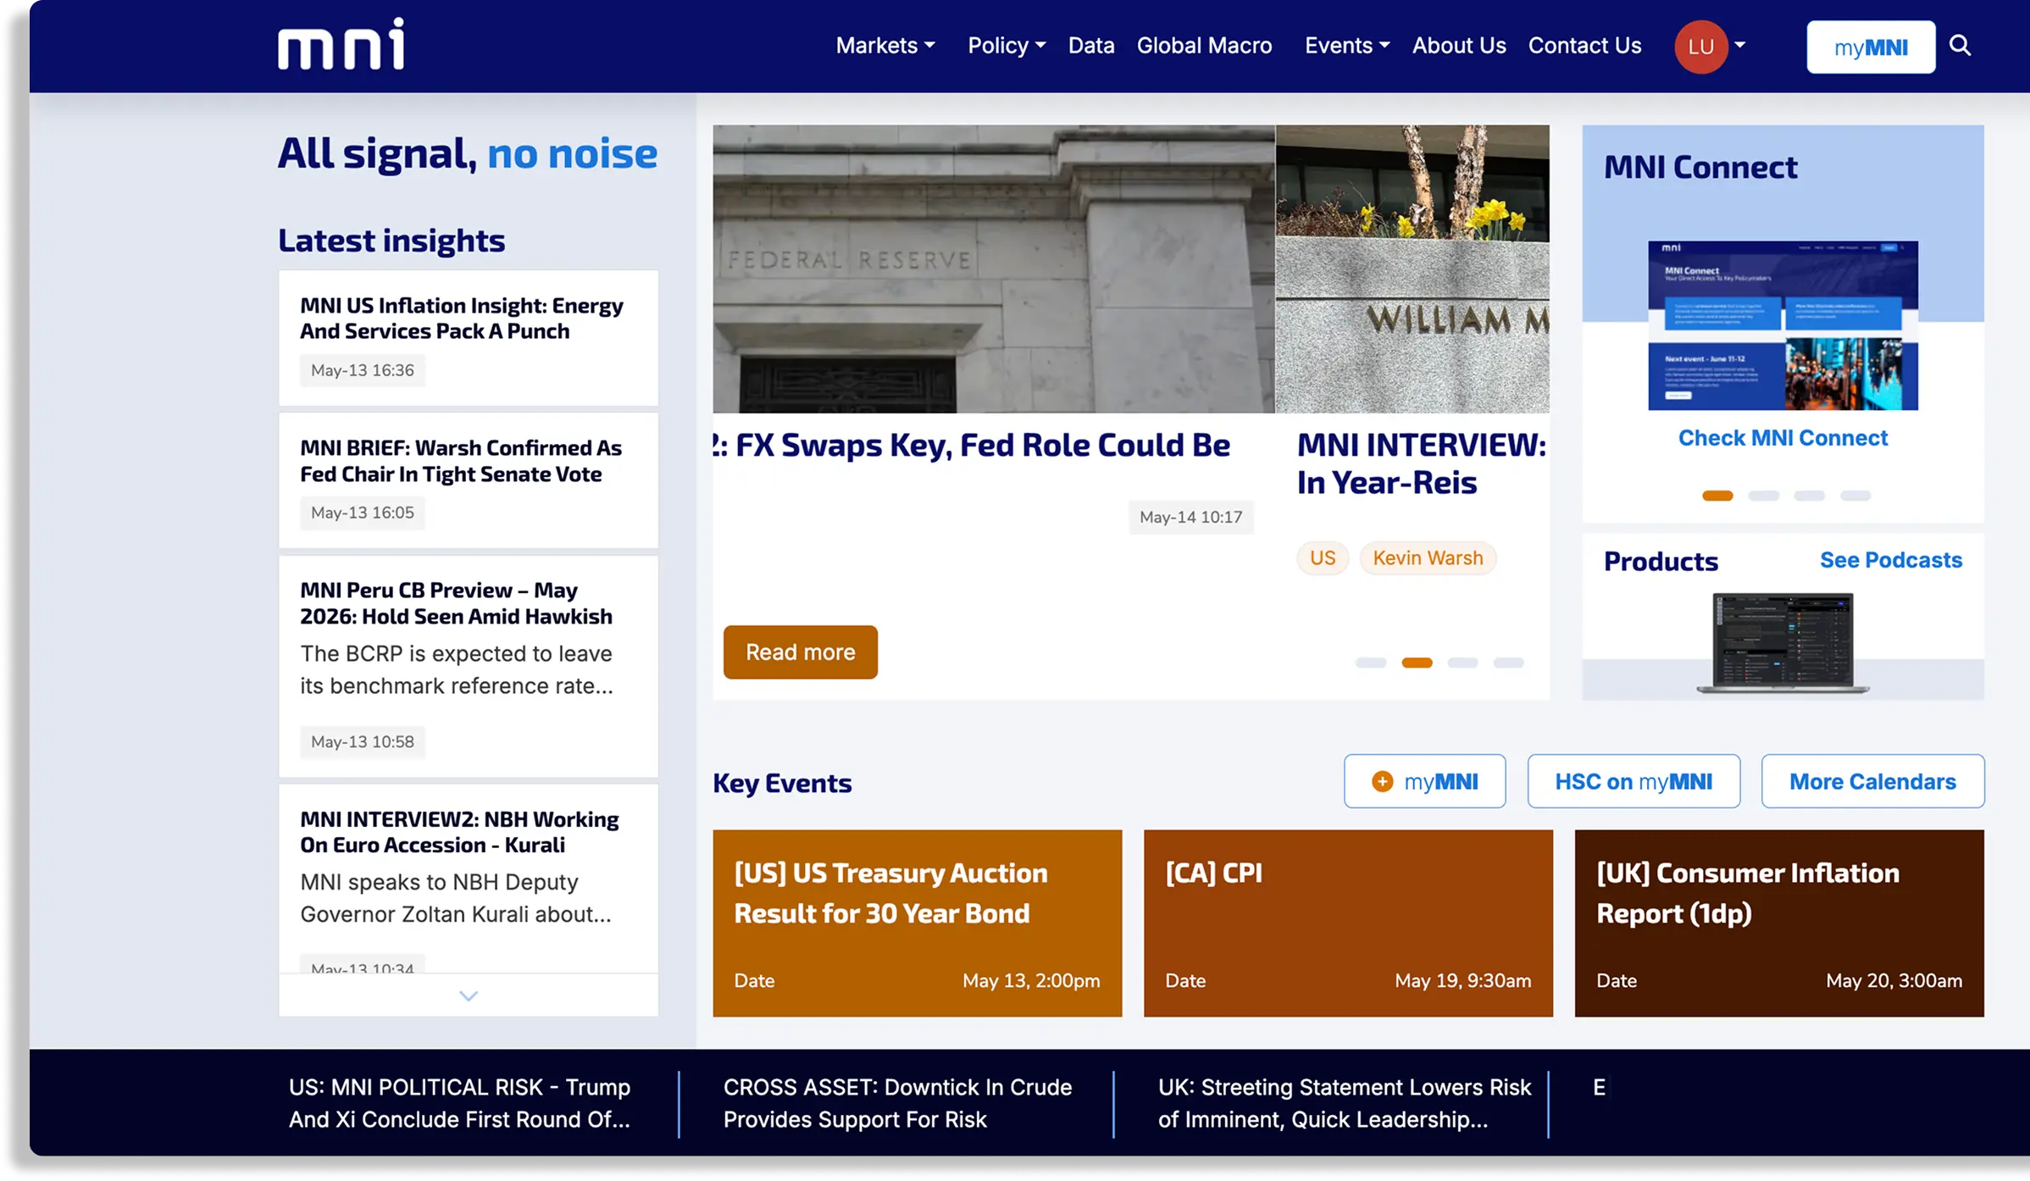The image size is (2030, 1181).
Task: Select third featured carousel dot
Action: tap(1462, 663)
